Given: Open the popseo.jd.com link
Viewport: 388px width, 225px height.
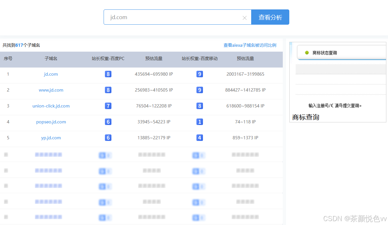Looking at the screenshot, I should tap(51, 122).
